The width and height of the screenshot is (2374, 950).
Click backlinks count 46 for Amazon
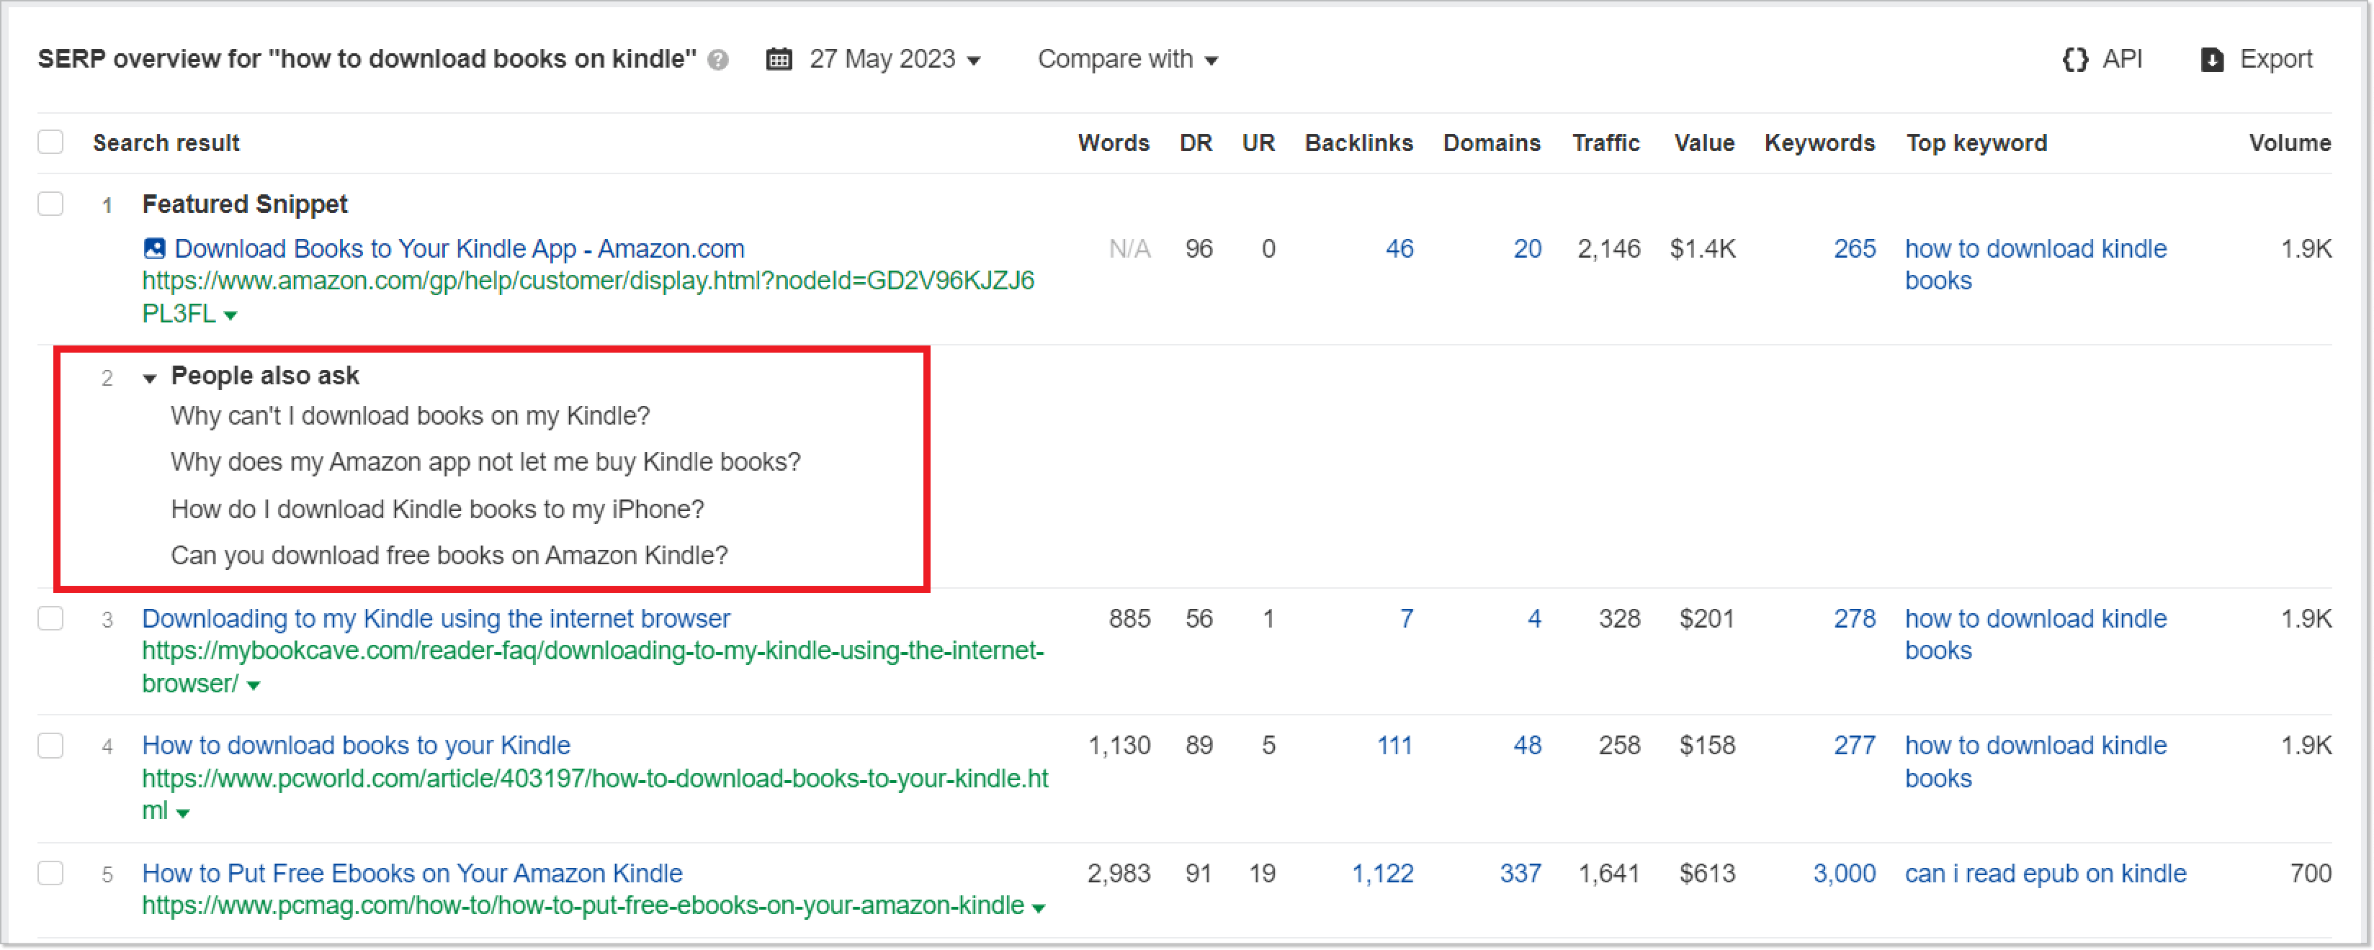(x=1399, y=248)
